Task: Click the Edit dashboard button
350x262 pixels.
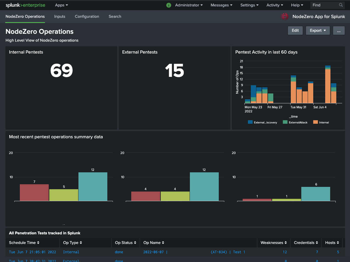Action: (x=295, y=31)
